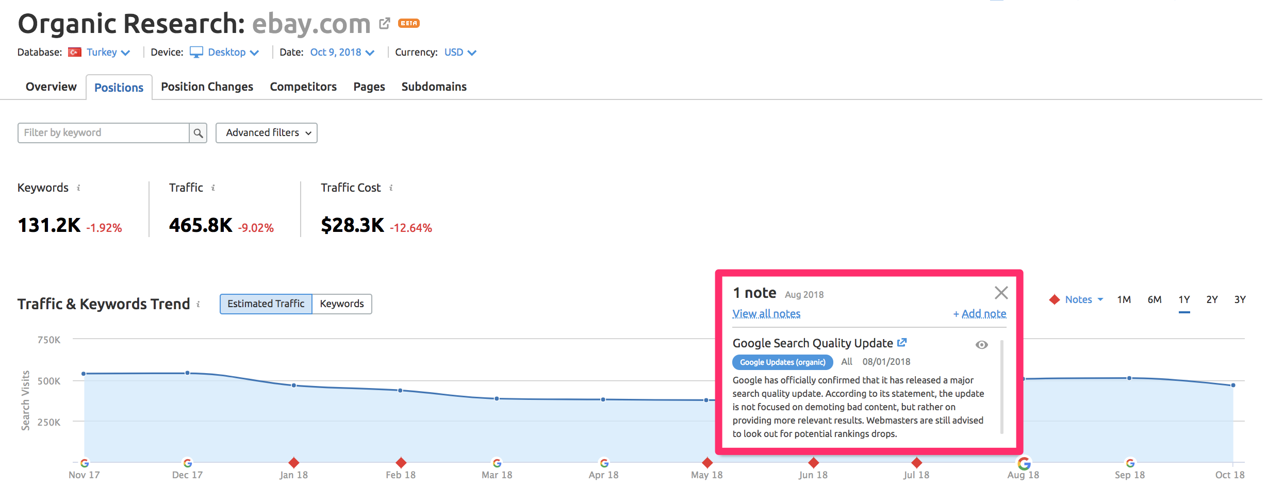Set chart range to 3Y
Screen dimensions: 1284x504
[1240, 300]
